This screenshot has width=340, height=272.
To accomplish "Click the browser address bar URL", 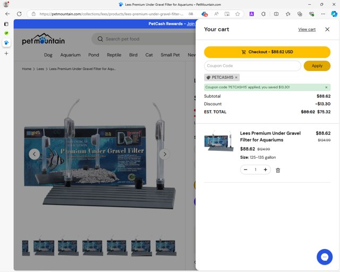I will point(111,14).
